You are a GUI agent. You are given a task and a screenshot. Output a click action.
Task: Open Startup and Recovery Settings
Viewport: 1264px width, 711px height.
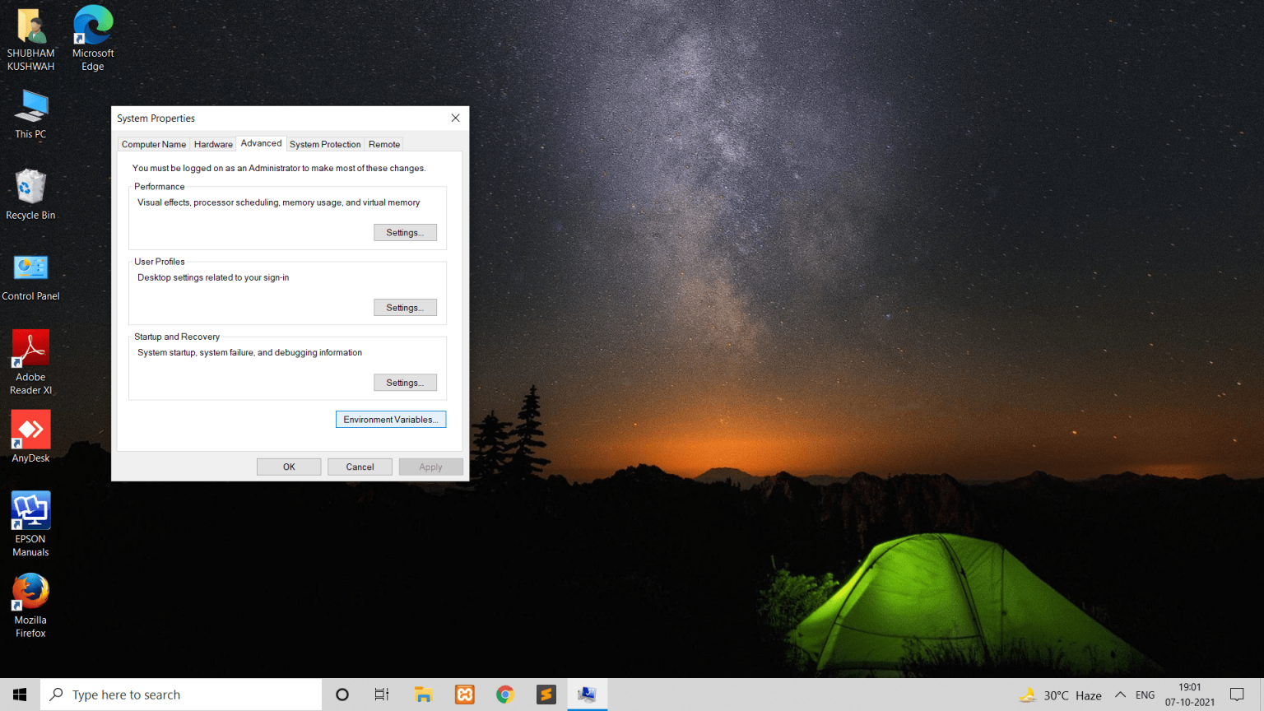pos(405,383)
